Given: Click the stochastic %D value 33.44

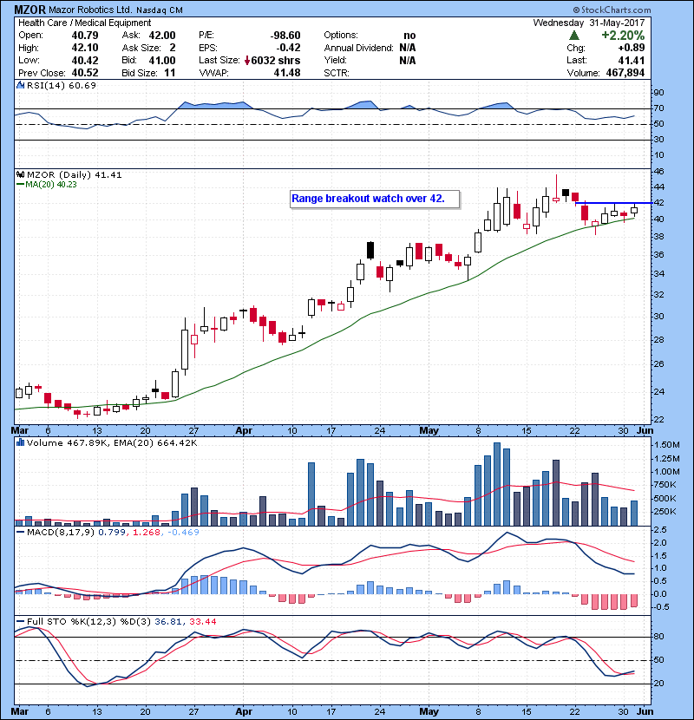Looking at the screenshot, I should pos(202,621).
